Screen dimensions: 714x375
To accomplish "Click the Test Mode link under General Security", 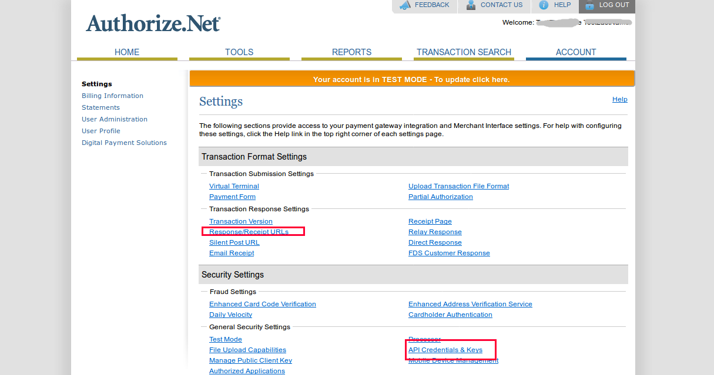I will click(x=226, y=339).
